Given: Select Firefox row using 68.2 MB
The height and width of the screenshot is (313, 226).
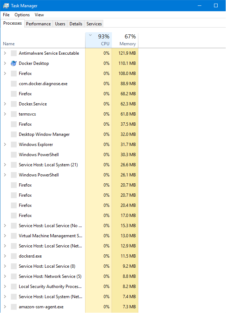Looking at the screenshot, I should [70, 93].
